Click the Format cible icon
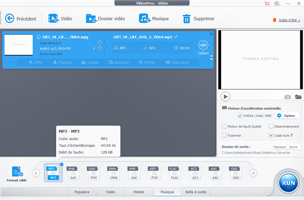This screenshot has height=200, width=304. pos(16,174)
